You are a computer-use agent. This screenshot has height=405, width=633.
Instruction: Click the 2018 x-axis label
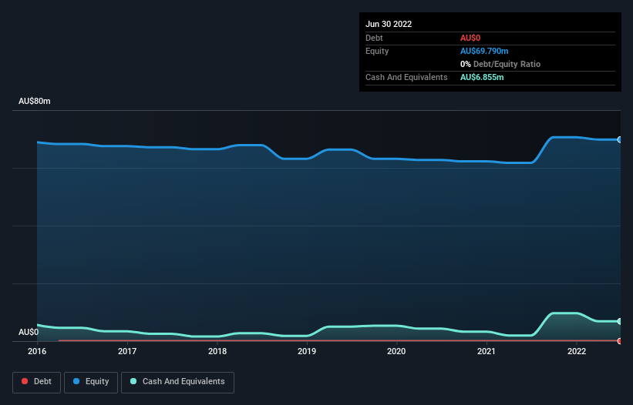click(x=217, y=351)
